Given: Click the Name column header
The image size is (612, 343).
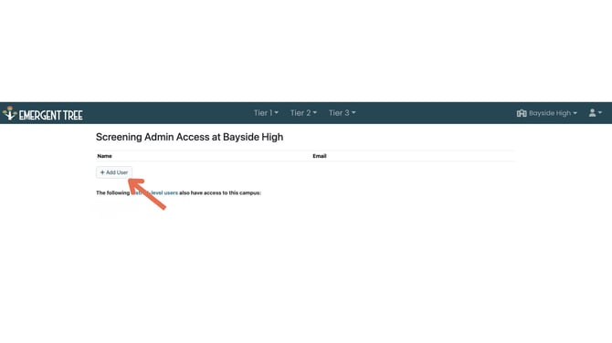Looking at the screenshot, I should tap(105, 156).
